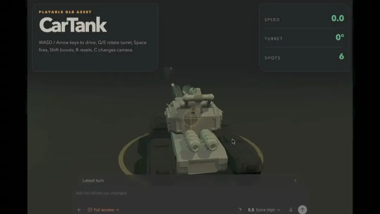The width and height of the screenshot is (380, 214).
Task: Click the Playable GLB Asset label
Action: pos(65,12)
